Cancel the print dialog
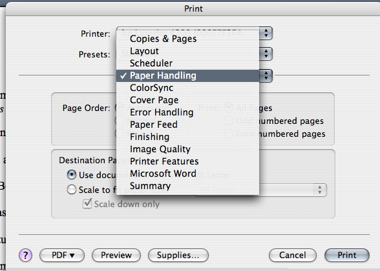 (293, 256)
